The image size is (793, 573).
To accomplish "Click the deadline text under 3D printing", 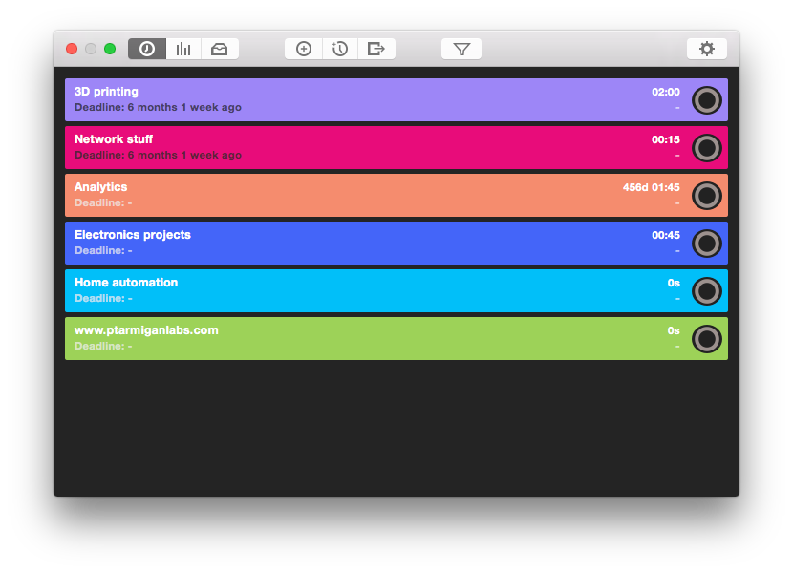I will [158, 107].
